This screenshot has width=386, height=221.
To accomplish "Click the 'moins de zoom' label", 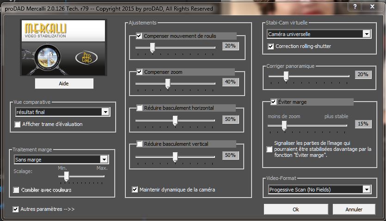I will click(284, 117).
